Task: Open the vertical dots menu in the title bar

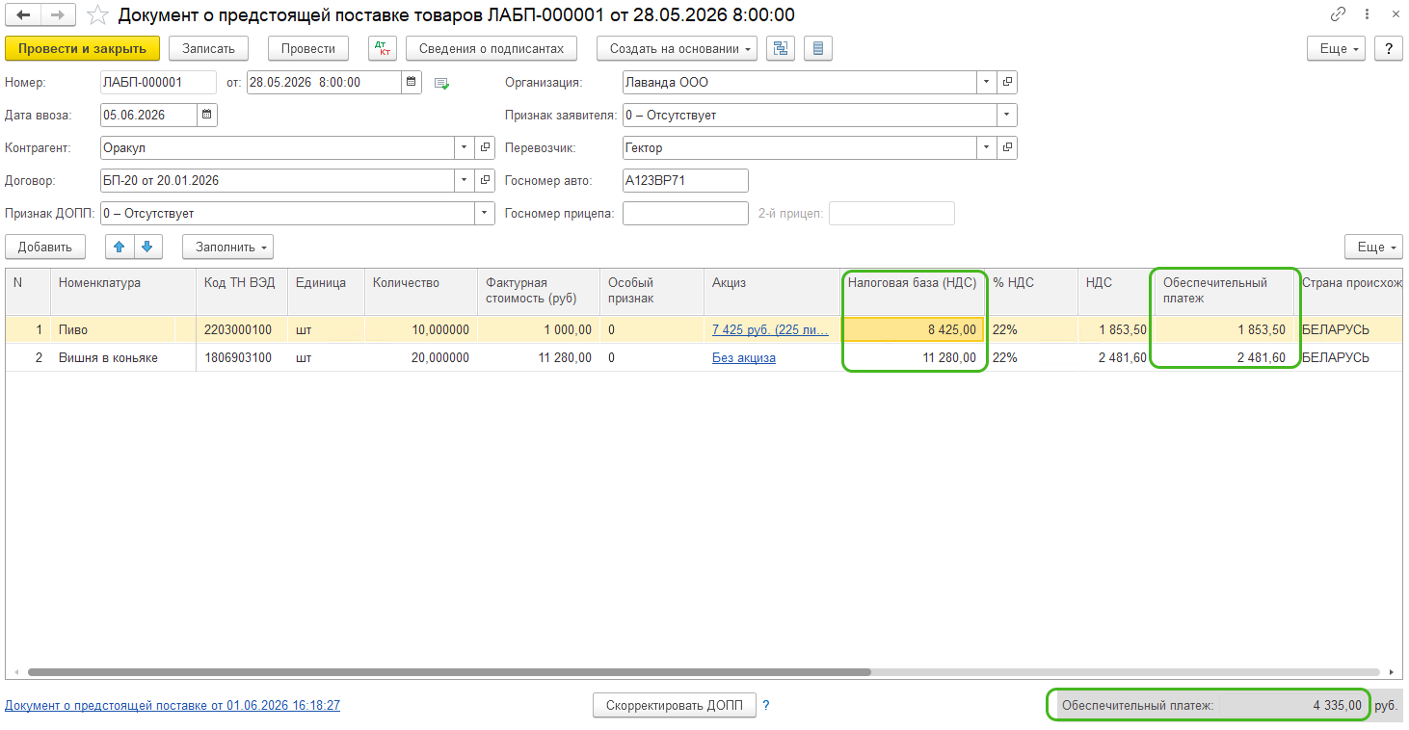Action: click(1365, 15)
